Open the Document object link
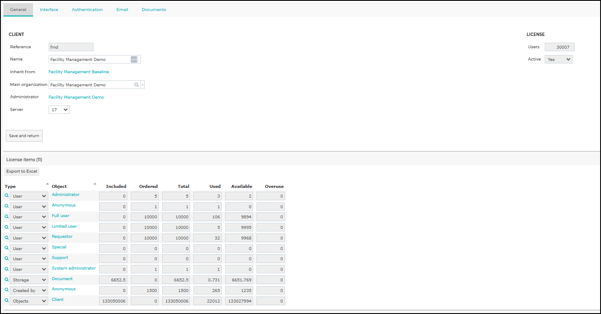601x314 pixels. point(62,278)
